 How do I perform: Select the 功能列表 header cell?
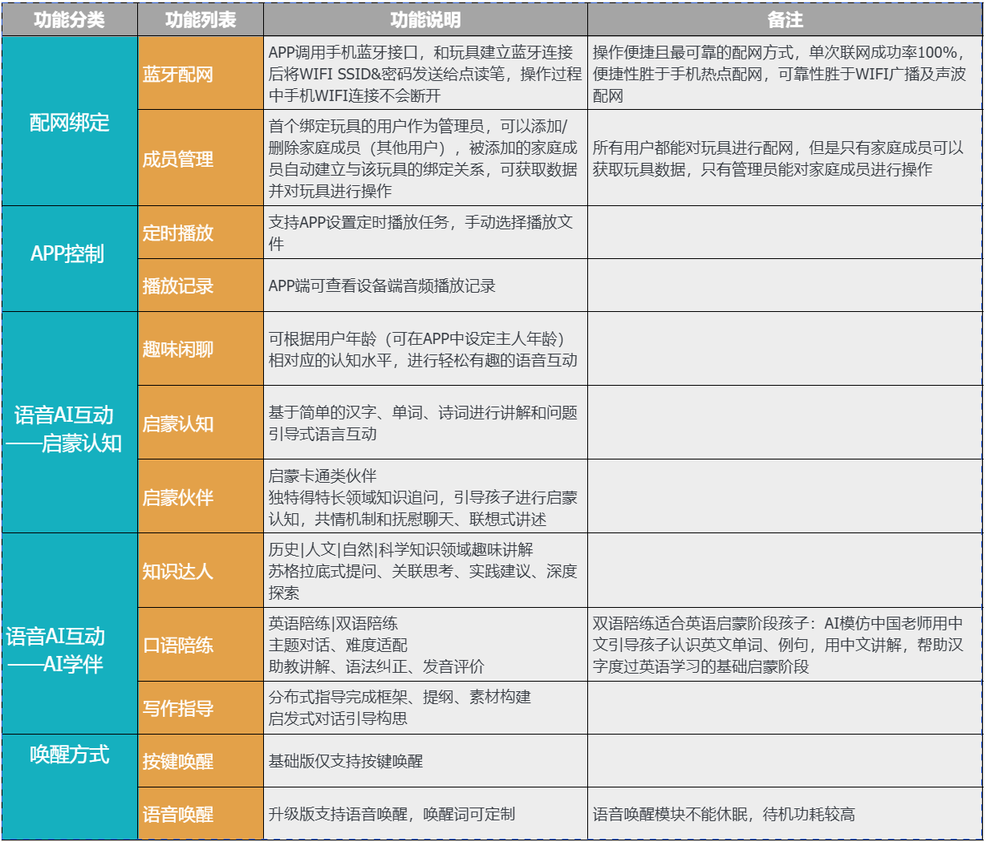click(x=201, y=20)
